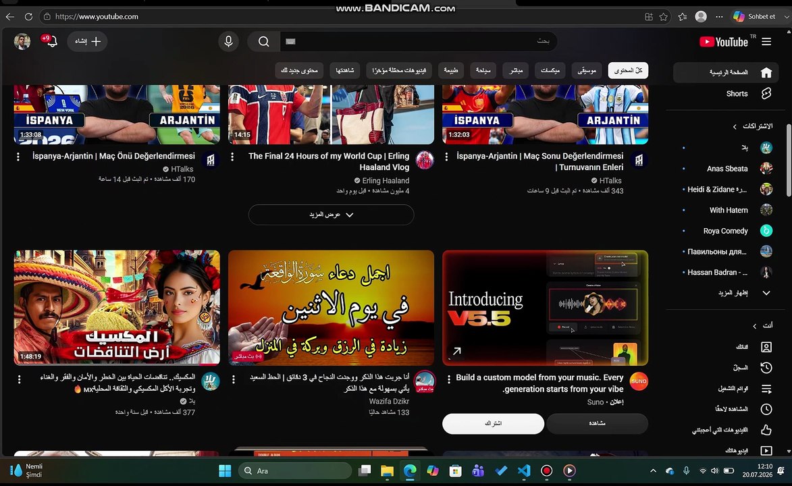This screenshot has height=486, width=792.
Task: Go to home page (الصفحة الرئيسية) icon
Action: click(766, 72)
